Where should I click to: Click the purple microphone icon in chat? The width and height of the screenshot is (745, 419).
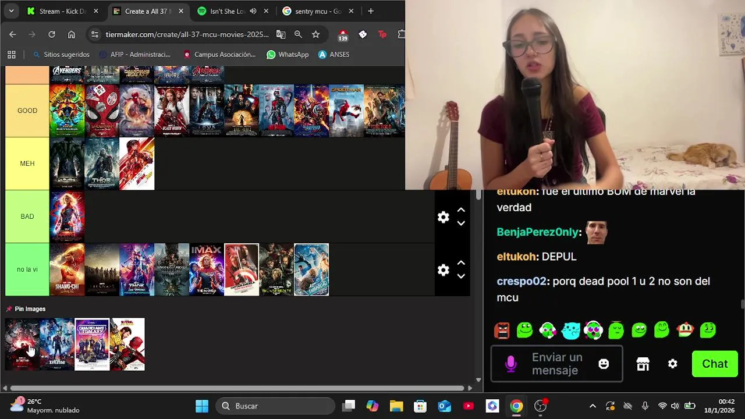coord(511,364)
